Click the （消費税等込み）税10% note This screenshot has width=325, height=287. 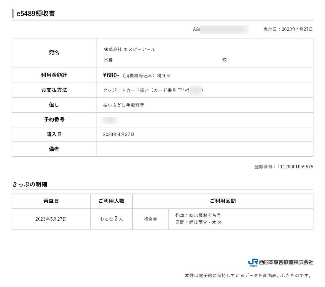145,75
